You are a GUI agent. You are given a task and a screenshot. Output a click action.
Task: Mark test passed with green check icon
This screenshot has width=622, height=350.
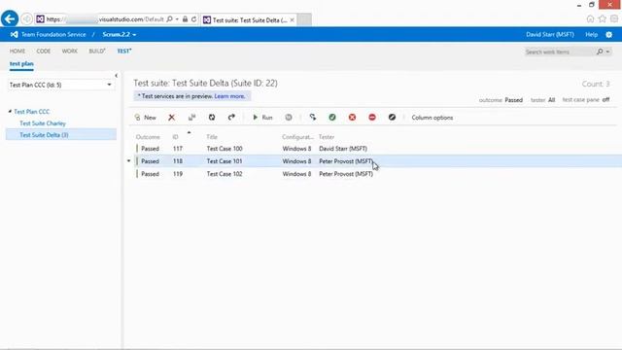[332, 117]
